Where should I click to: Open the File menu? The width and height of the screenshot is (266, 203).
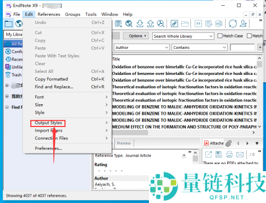(x=16, y=14)
